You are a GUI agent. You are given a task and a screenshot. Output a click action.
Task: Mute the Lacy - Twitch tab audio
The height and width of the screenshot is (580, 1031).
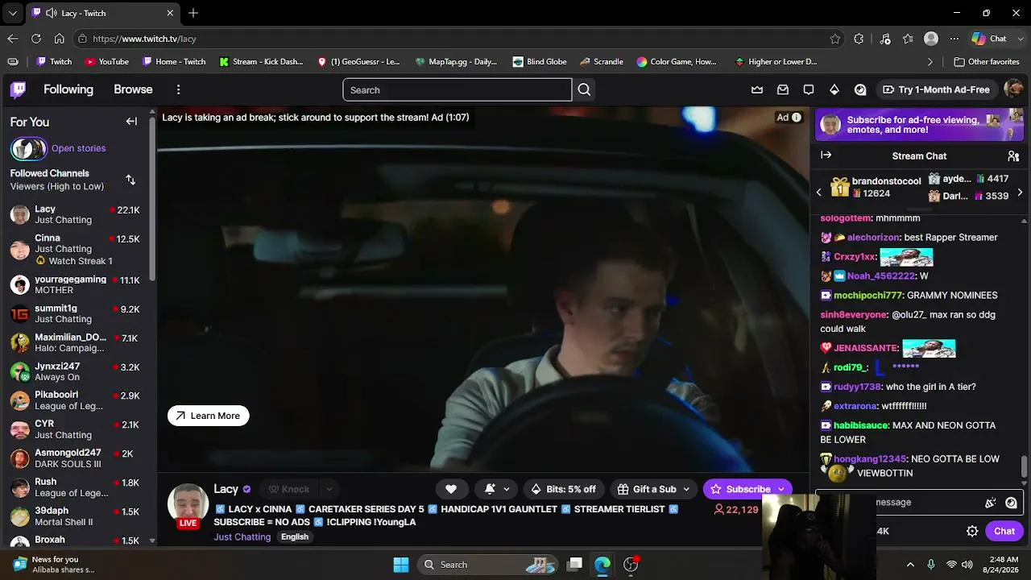coord(51,13)
